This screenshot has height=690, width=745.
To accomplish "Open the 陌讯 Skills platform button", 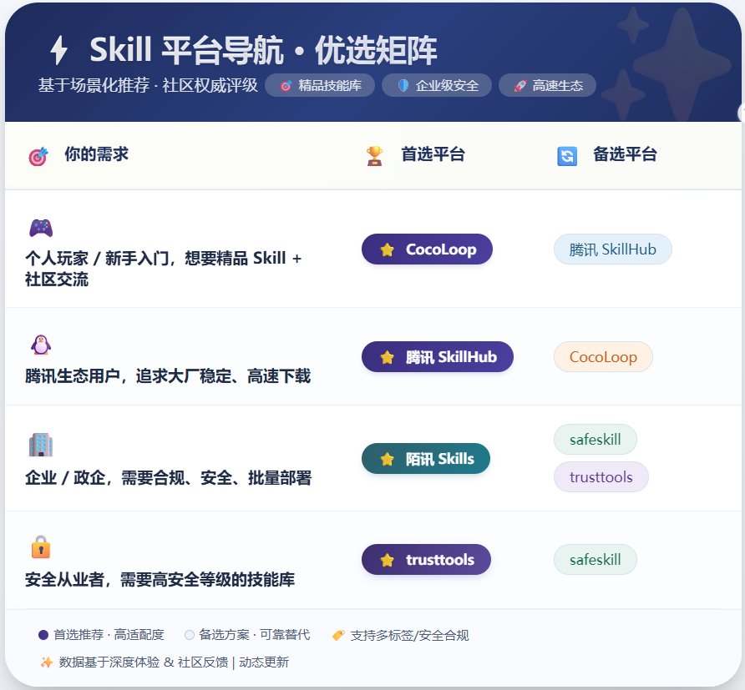I will pyautogui.click(x=426, y=458).
